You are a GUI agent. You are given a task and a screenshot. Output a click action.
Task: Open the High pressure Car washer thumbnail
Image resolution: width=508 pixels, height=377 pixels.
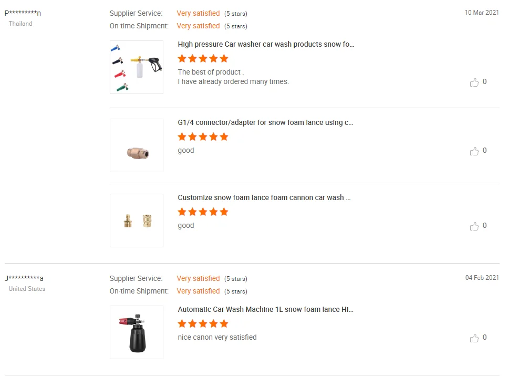point(137,67)
